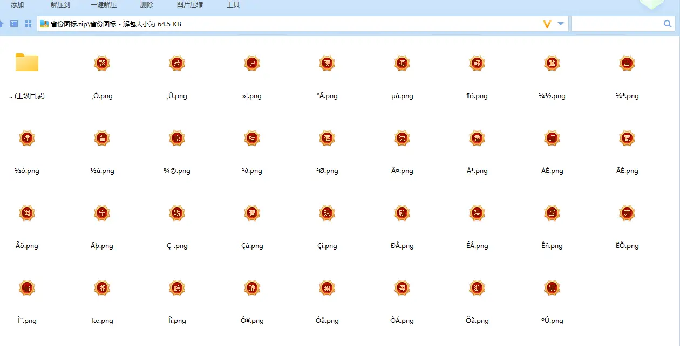Click 解压到 in the toolbar
This screenshot has width=680, height=346.
[60, 5]
